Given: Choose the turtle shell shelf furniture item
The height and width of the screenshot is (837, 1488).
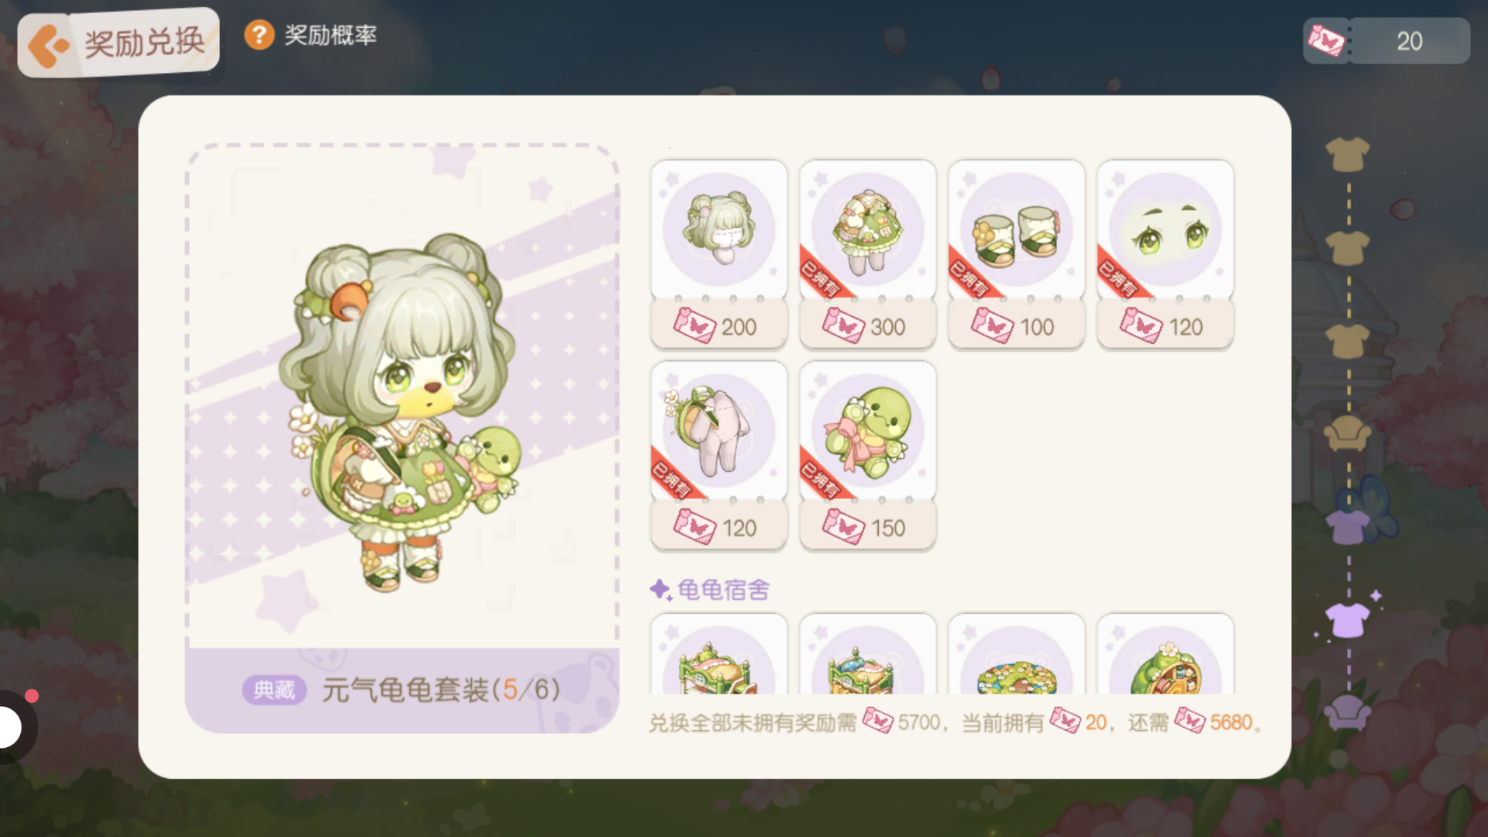Looking at the screenshot, I should [1166, 654].
